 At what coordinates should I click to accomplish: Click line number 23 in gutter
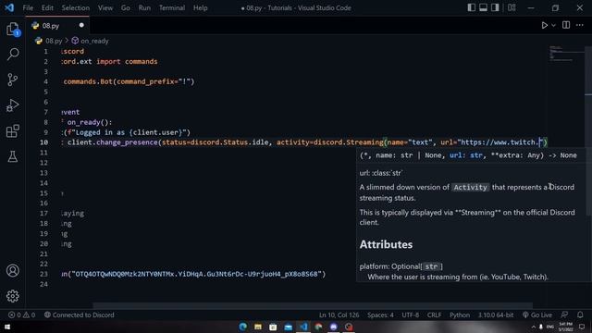click(x=43, y=274)
